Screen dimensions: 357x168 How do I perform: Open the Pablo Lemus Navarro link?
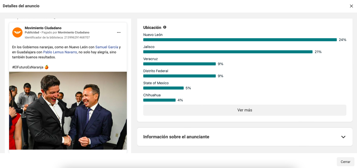pyautogui.click(x=60, y=52)
